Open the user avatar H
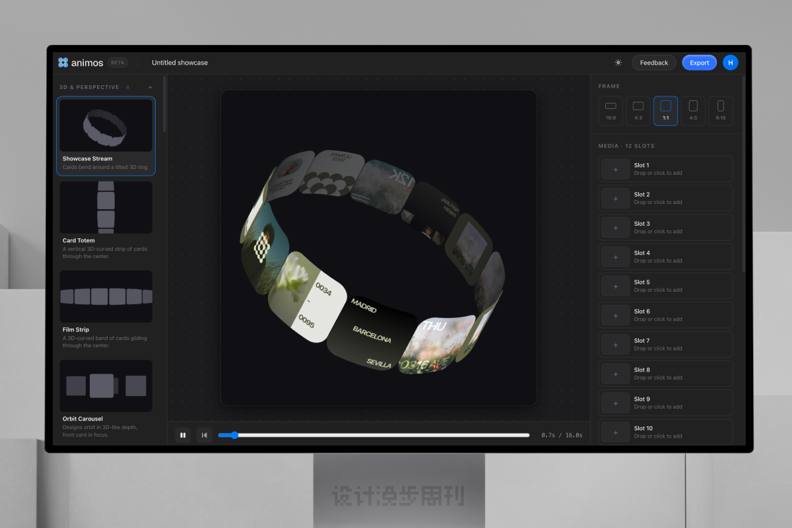The image size is (792, 528). [730, 63]
